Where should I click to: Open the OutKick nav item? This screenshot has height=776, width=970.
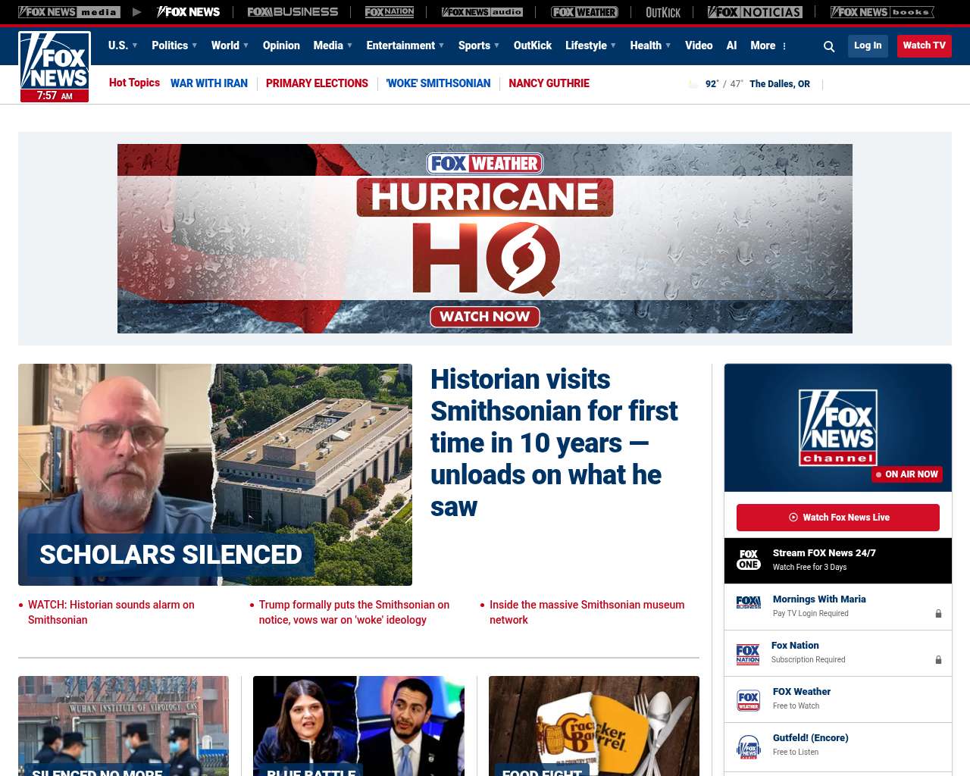tap(533, 45)
